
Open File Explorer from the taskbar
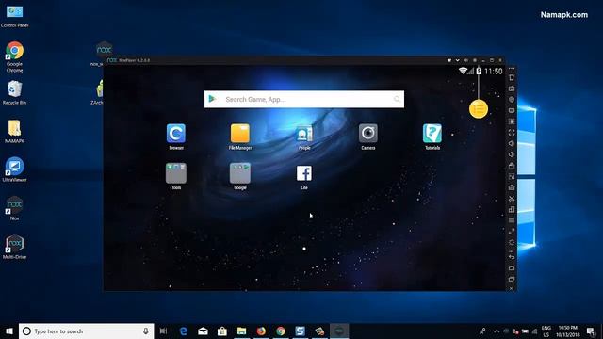(241, 331)
